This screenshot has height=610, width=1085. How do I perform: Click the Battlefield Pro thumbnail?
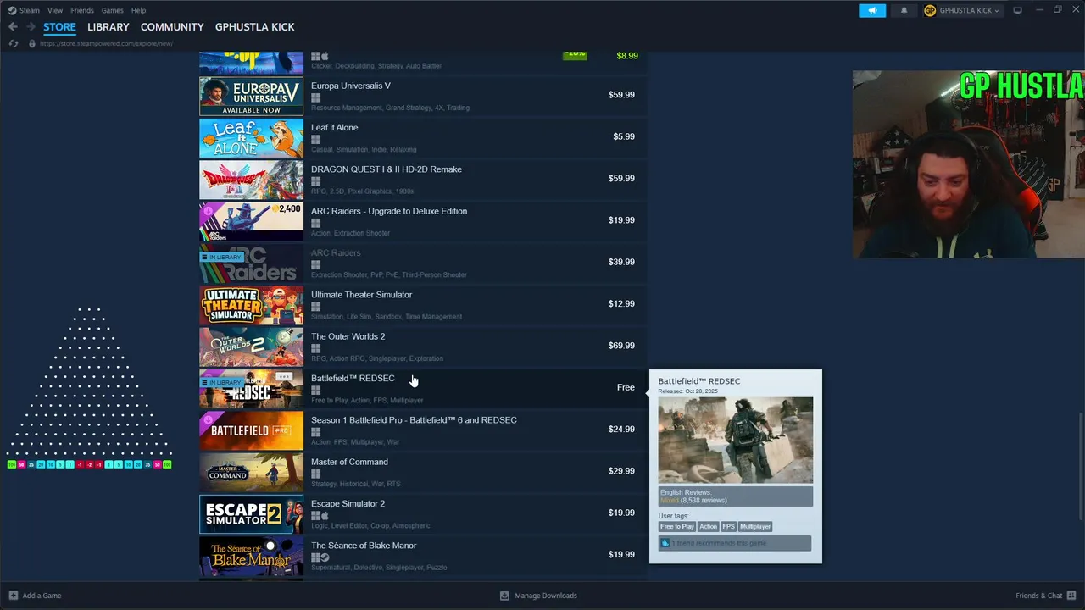(x=251, y=430)
